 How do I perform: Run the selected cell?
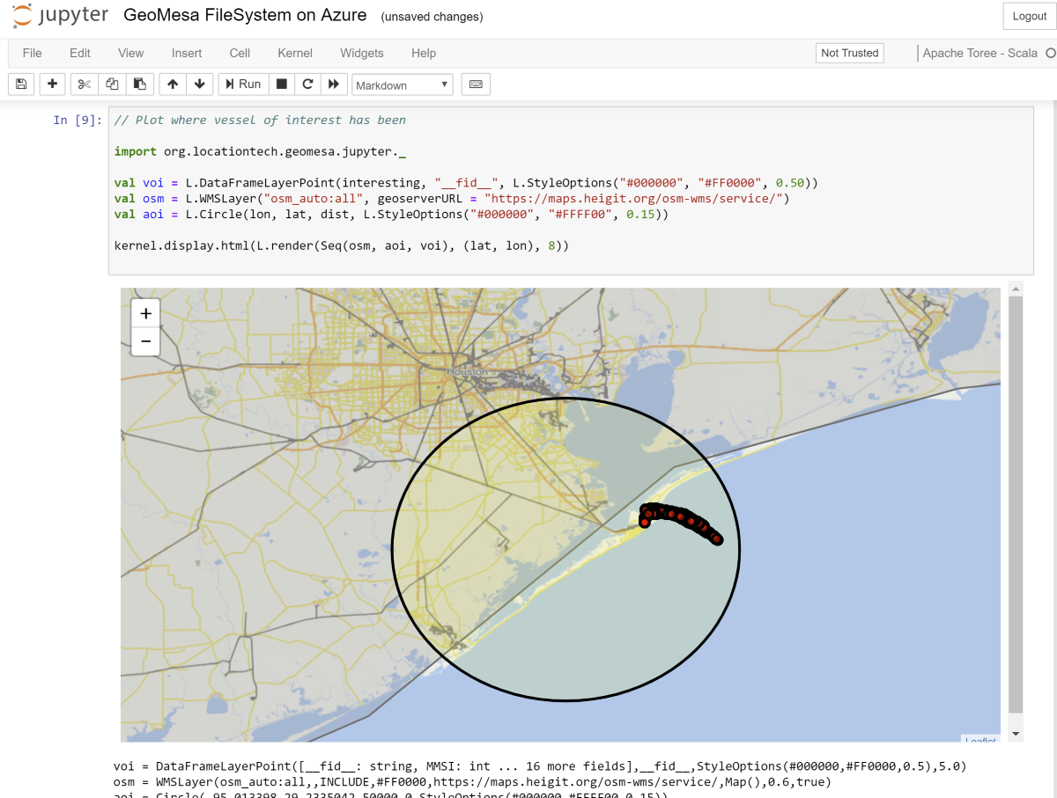pyautogui.click(x=242, y=84)
